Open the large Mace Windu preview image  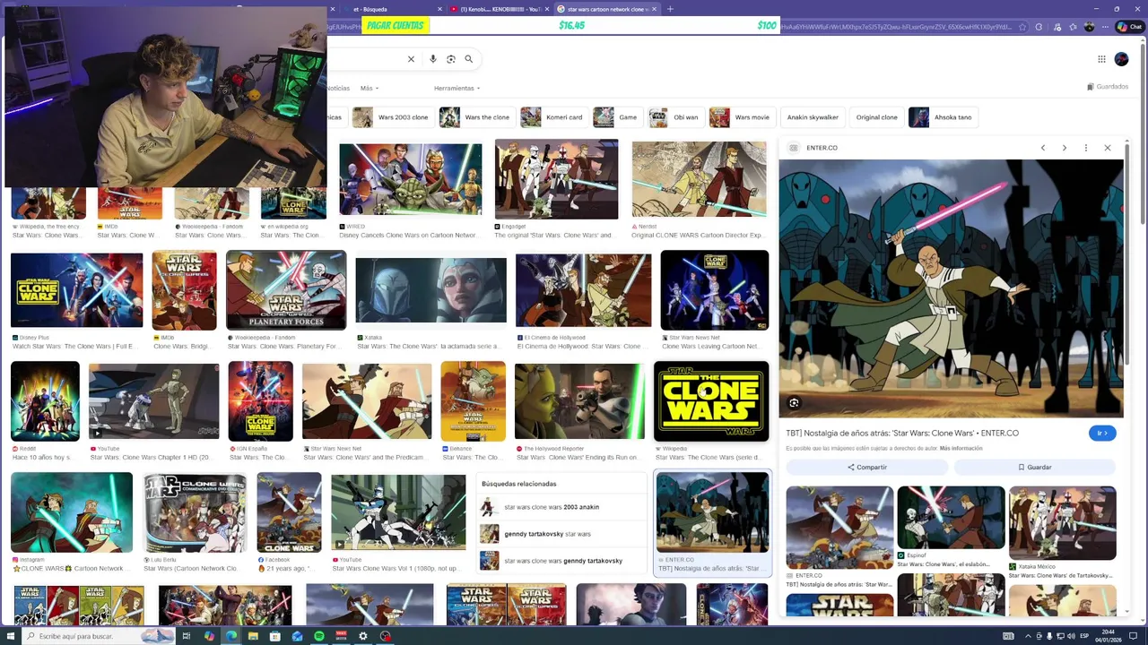[951, 288]
